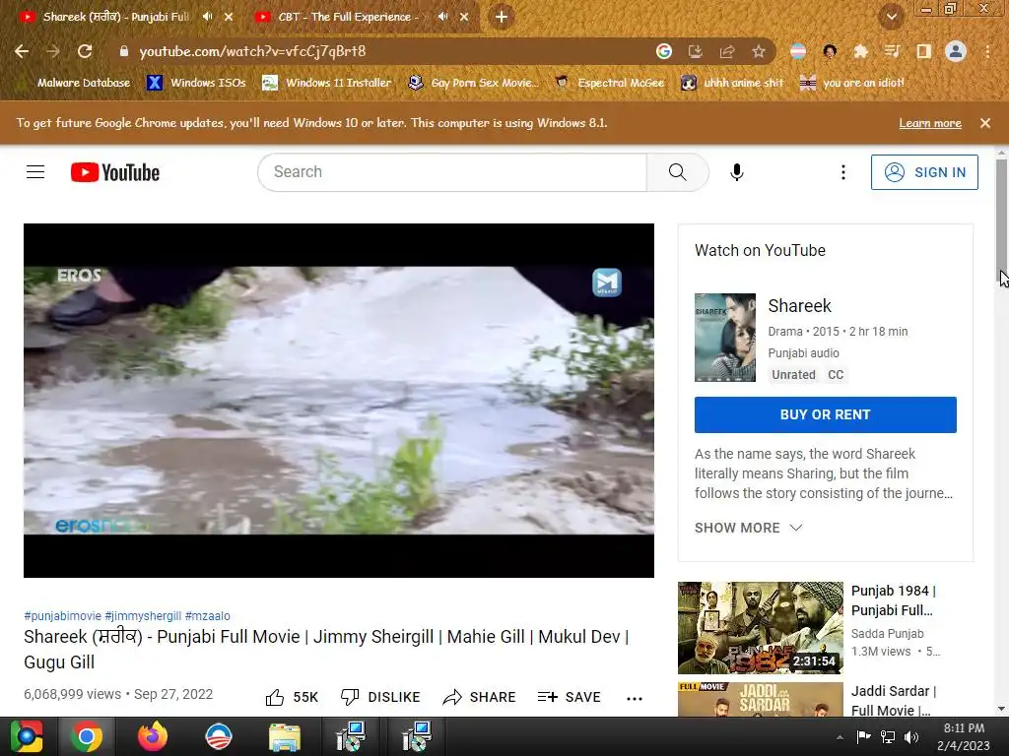The height and width of the screenshot is (756, 1009).
Task: Click the BUY OR RENT button
Action: (825, 414)
